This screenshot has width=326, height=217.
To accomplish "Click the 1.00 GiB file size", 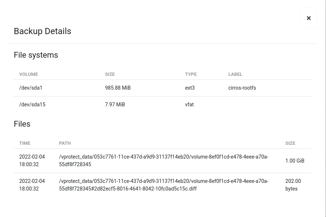I will pyautogui.click(x=295, y=161).
